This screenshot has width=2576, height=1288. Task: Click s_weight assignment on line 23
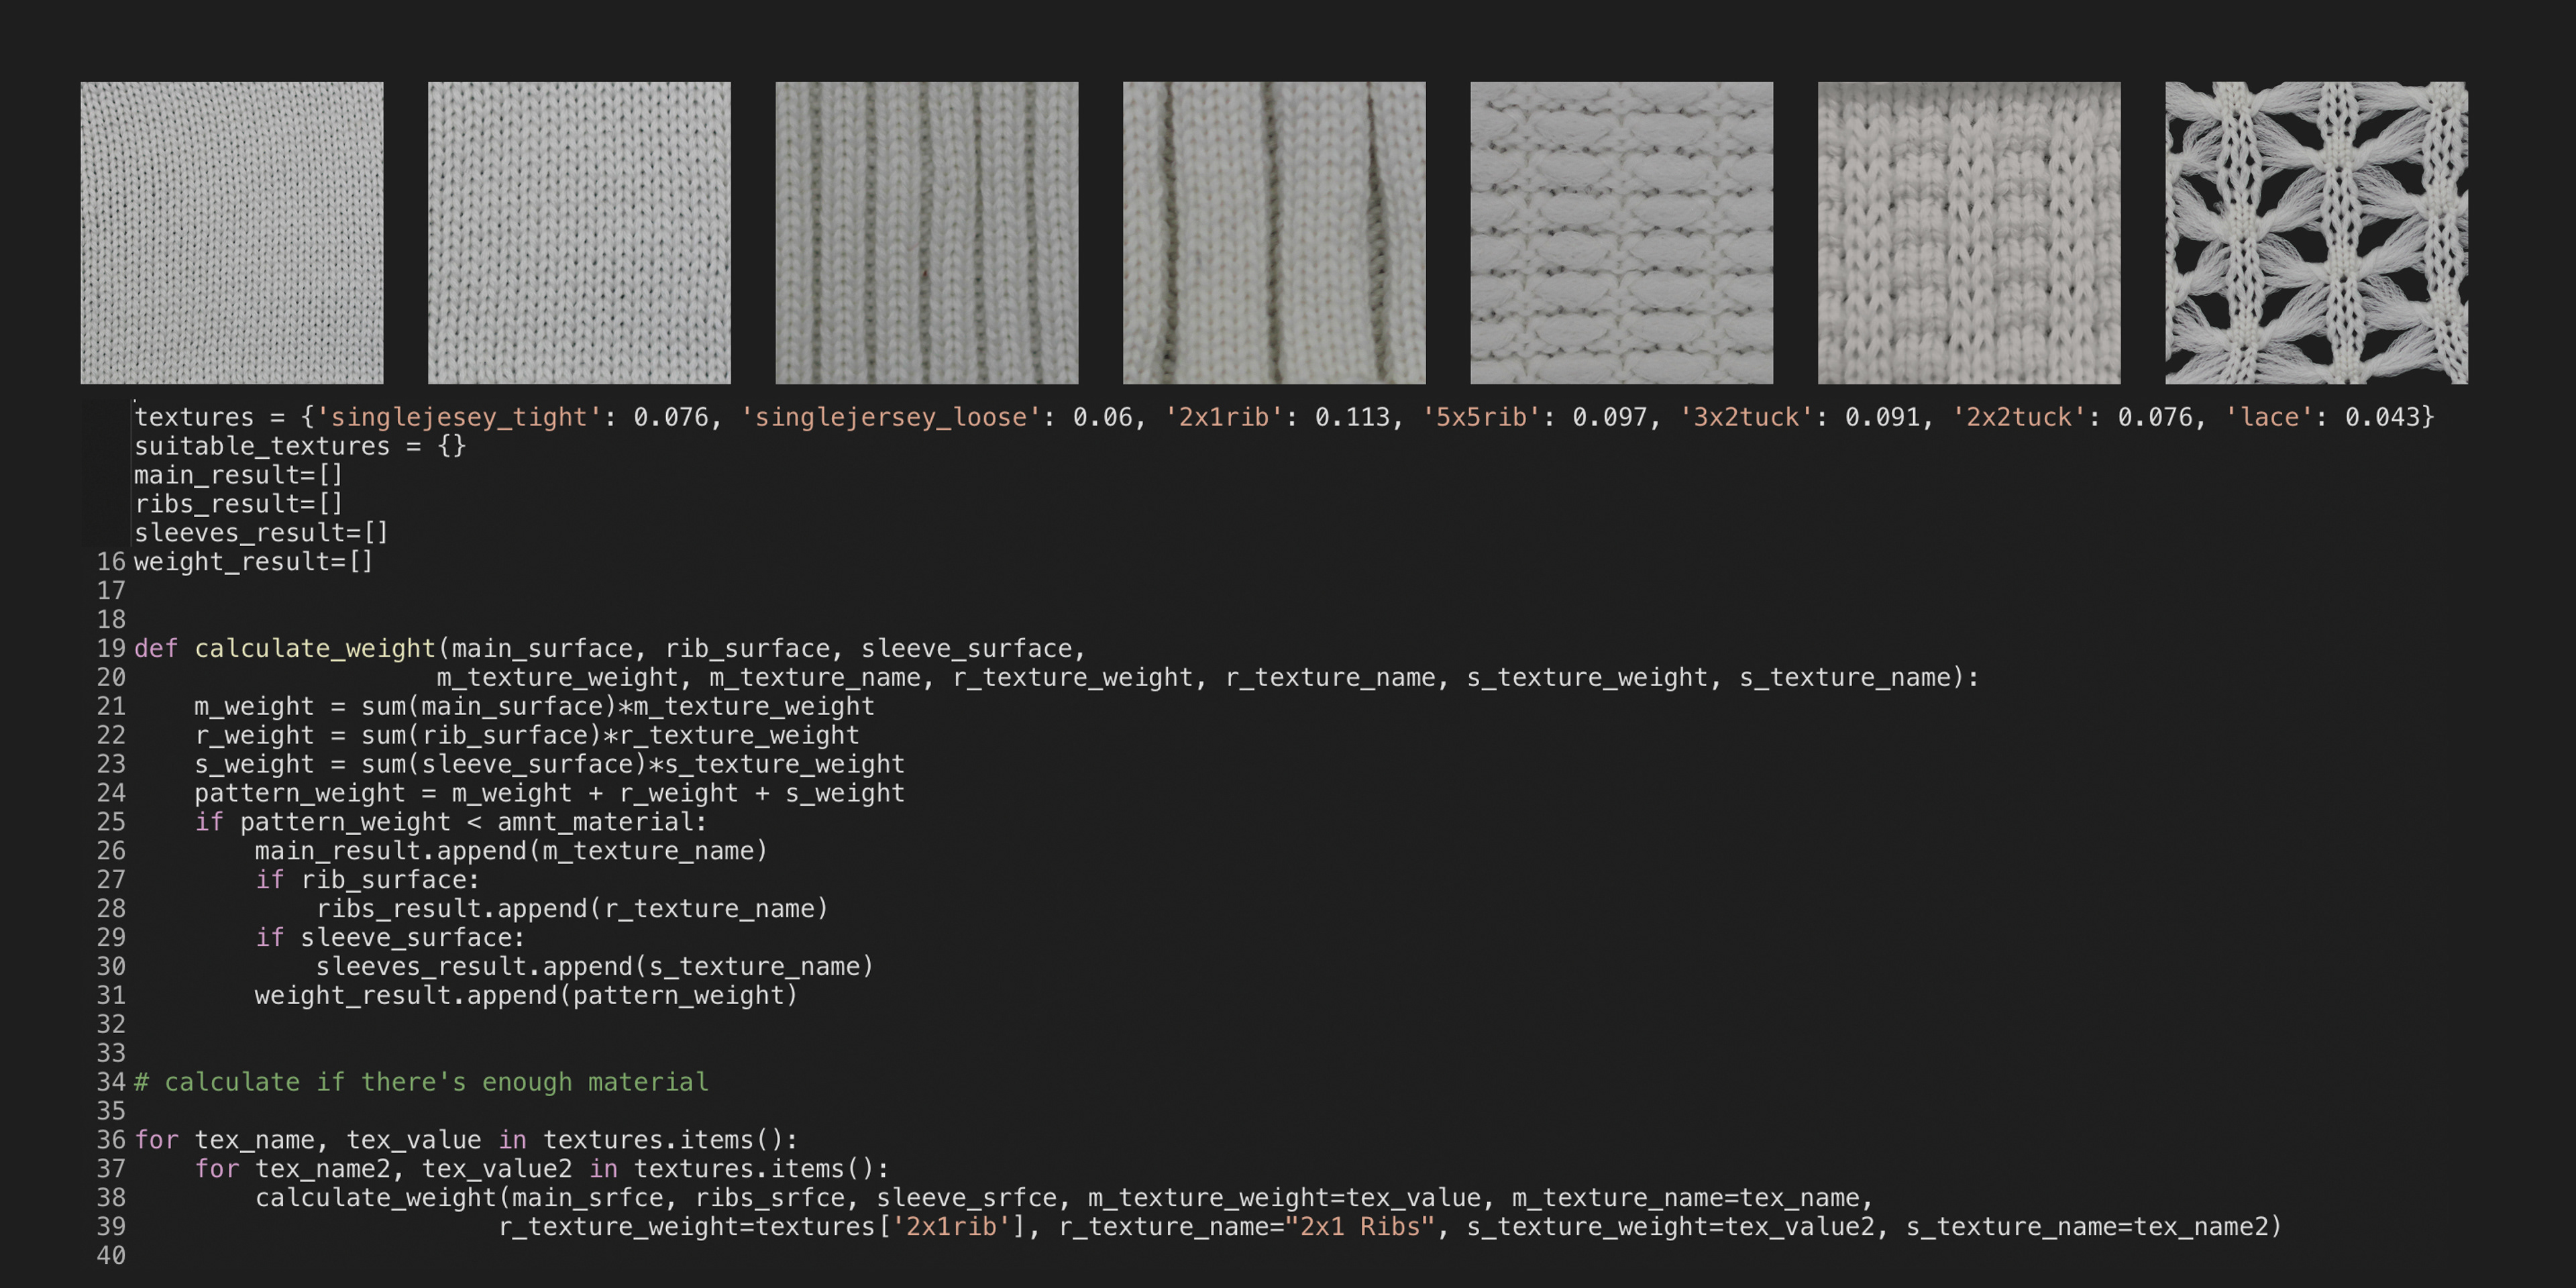(549, 765)
